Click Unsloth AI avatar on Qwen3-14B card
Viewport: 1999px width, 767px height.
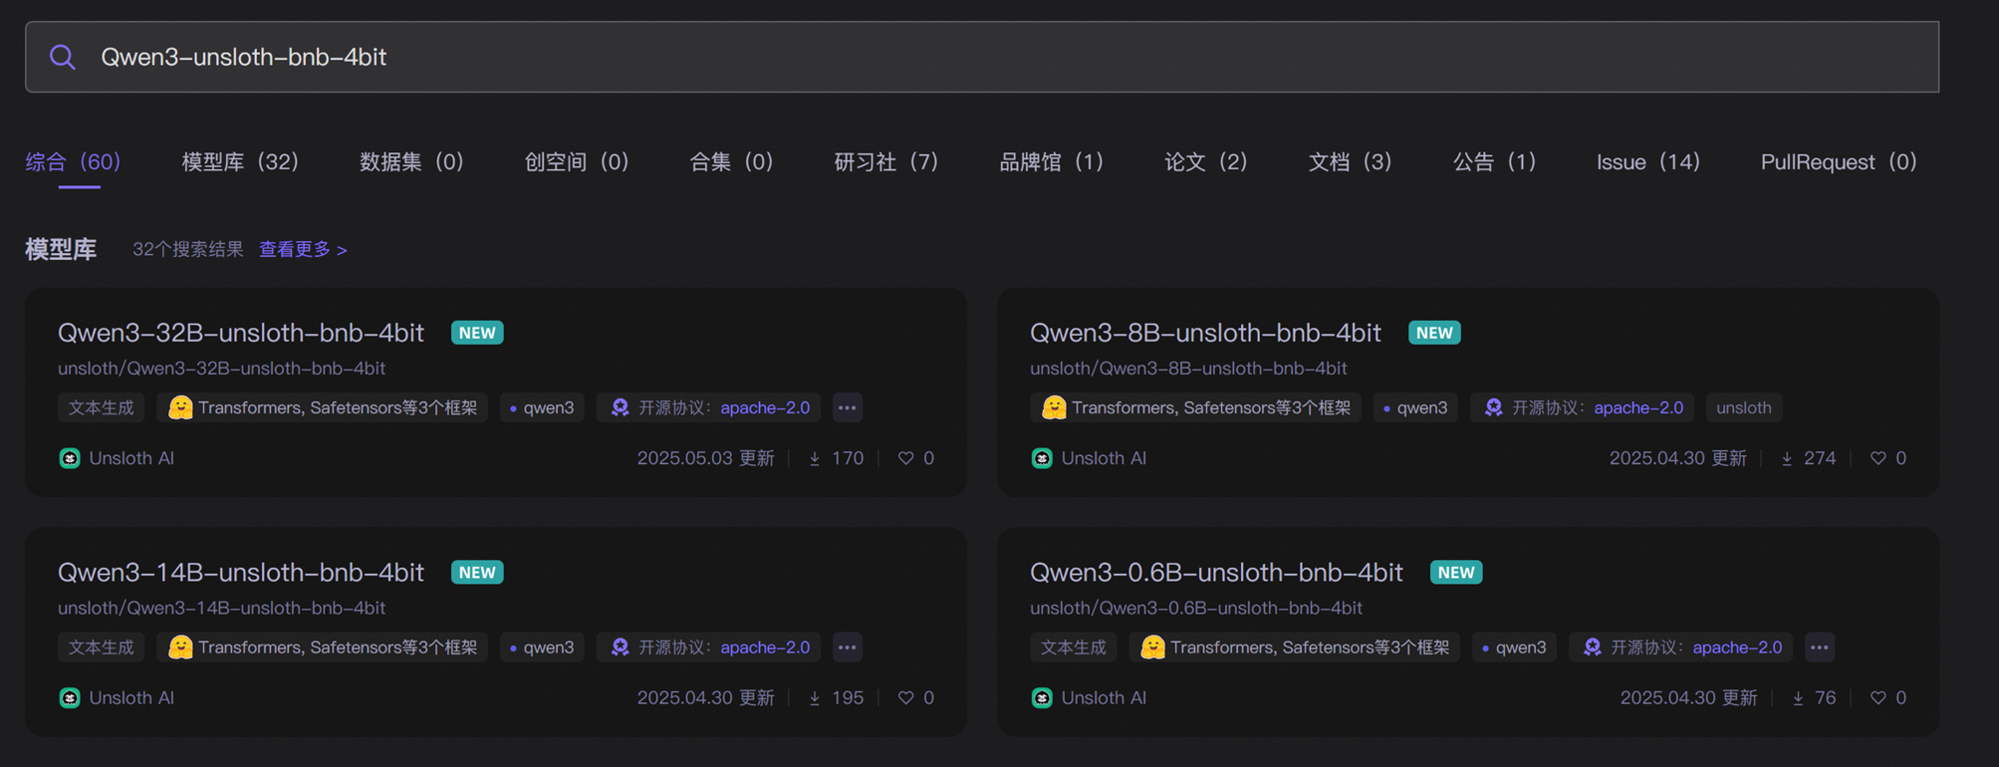point(70,697)
